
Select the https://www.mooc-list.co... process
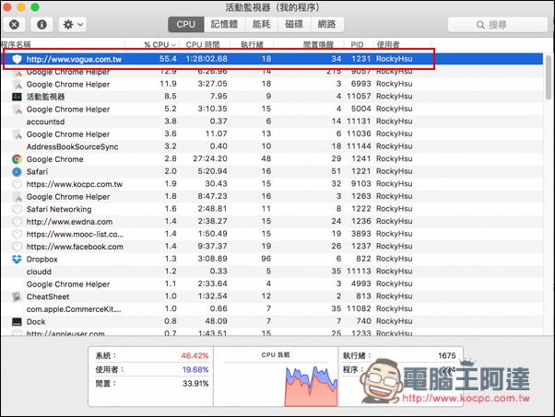click(273, 234)
